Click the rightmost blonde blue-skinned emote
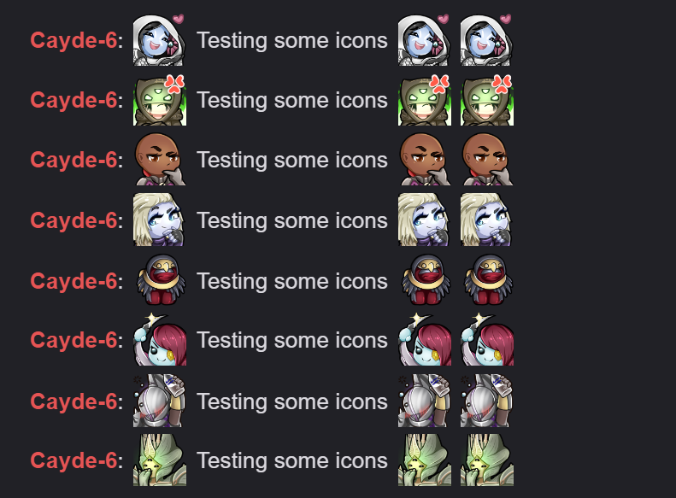 pos(486,220)
